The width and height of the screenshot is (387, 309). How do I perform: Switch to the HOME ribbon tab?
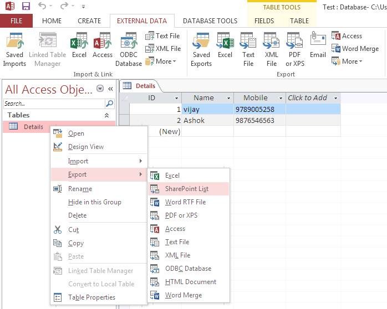tap(52, 21)
